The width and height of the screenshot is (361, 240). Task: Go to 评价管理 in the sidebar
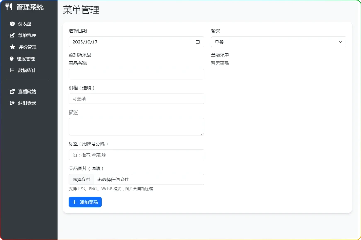[27, 47]
